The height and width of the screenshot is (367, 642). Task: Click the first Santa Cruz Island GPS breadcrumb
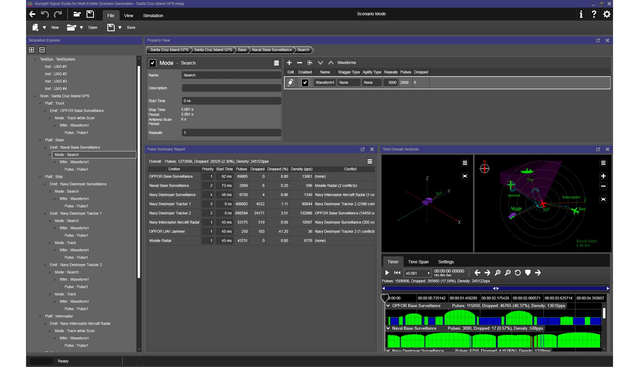[169, 50]
